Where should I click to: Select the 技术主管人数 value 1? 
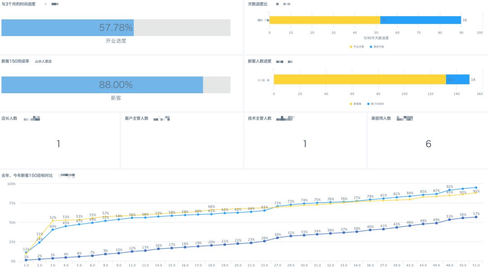[x=305, y=144]
